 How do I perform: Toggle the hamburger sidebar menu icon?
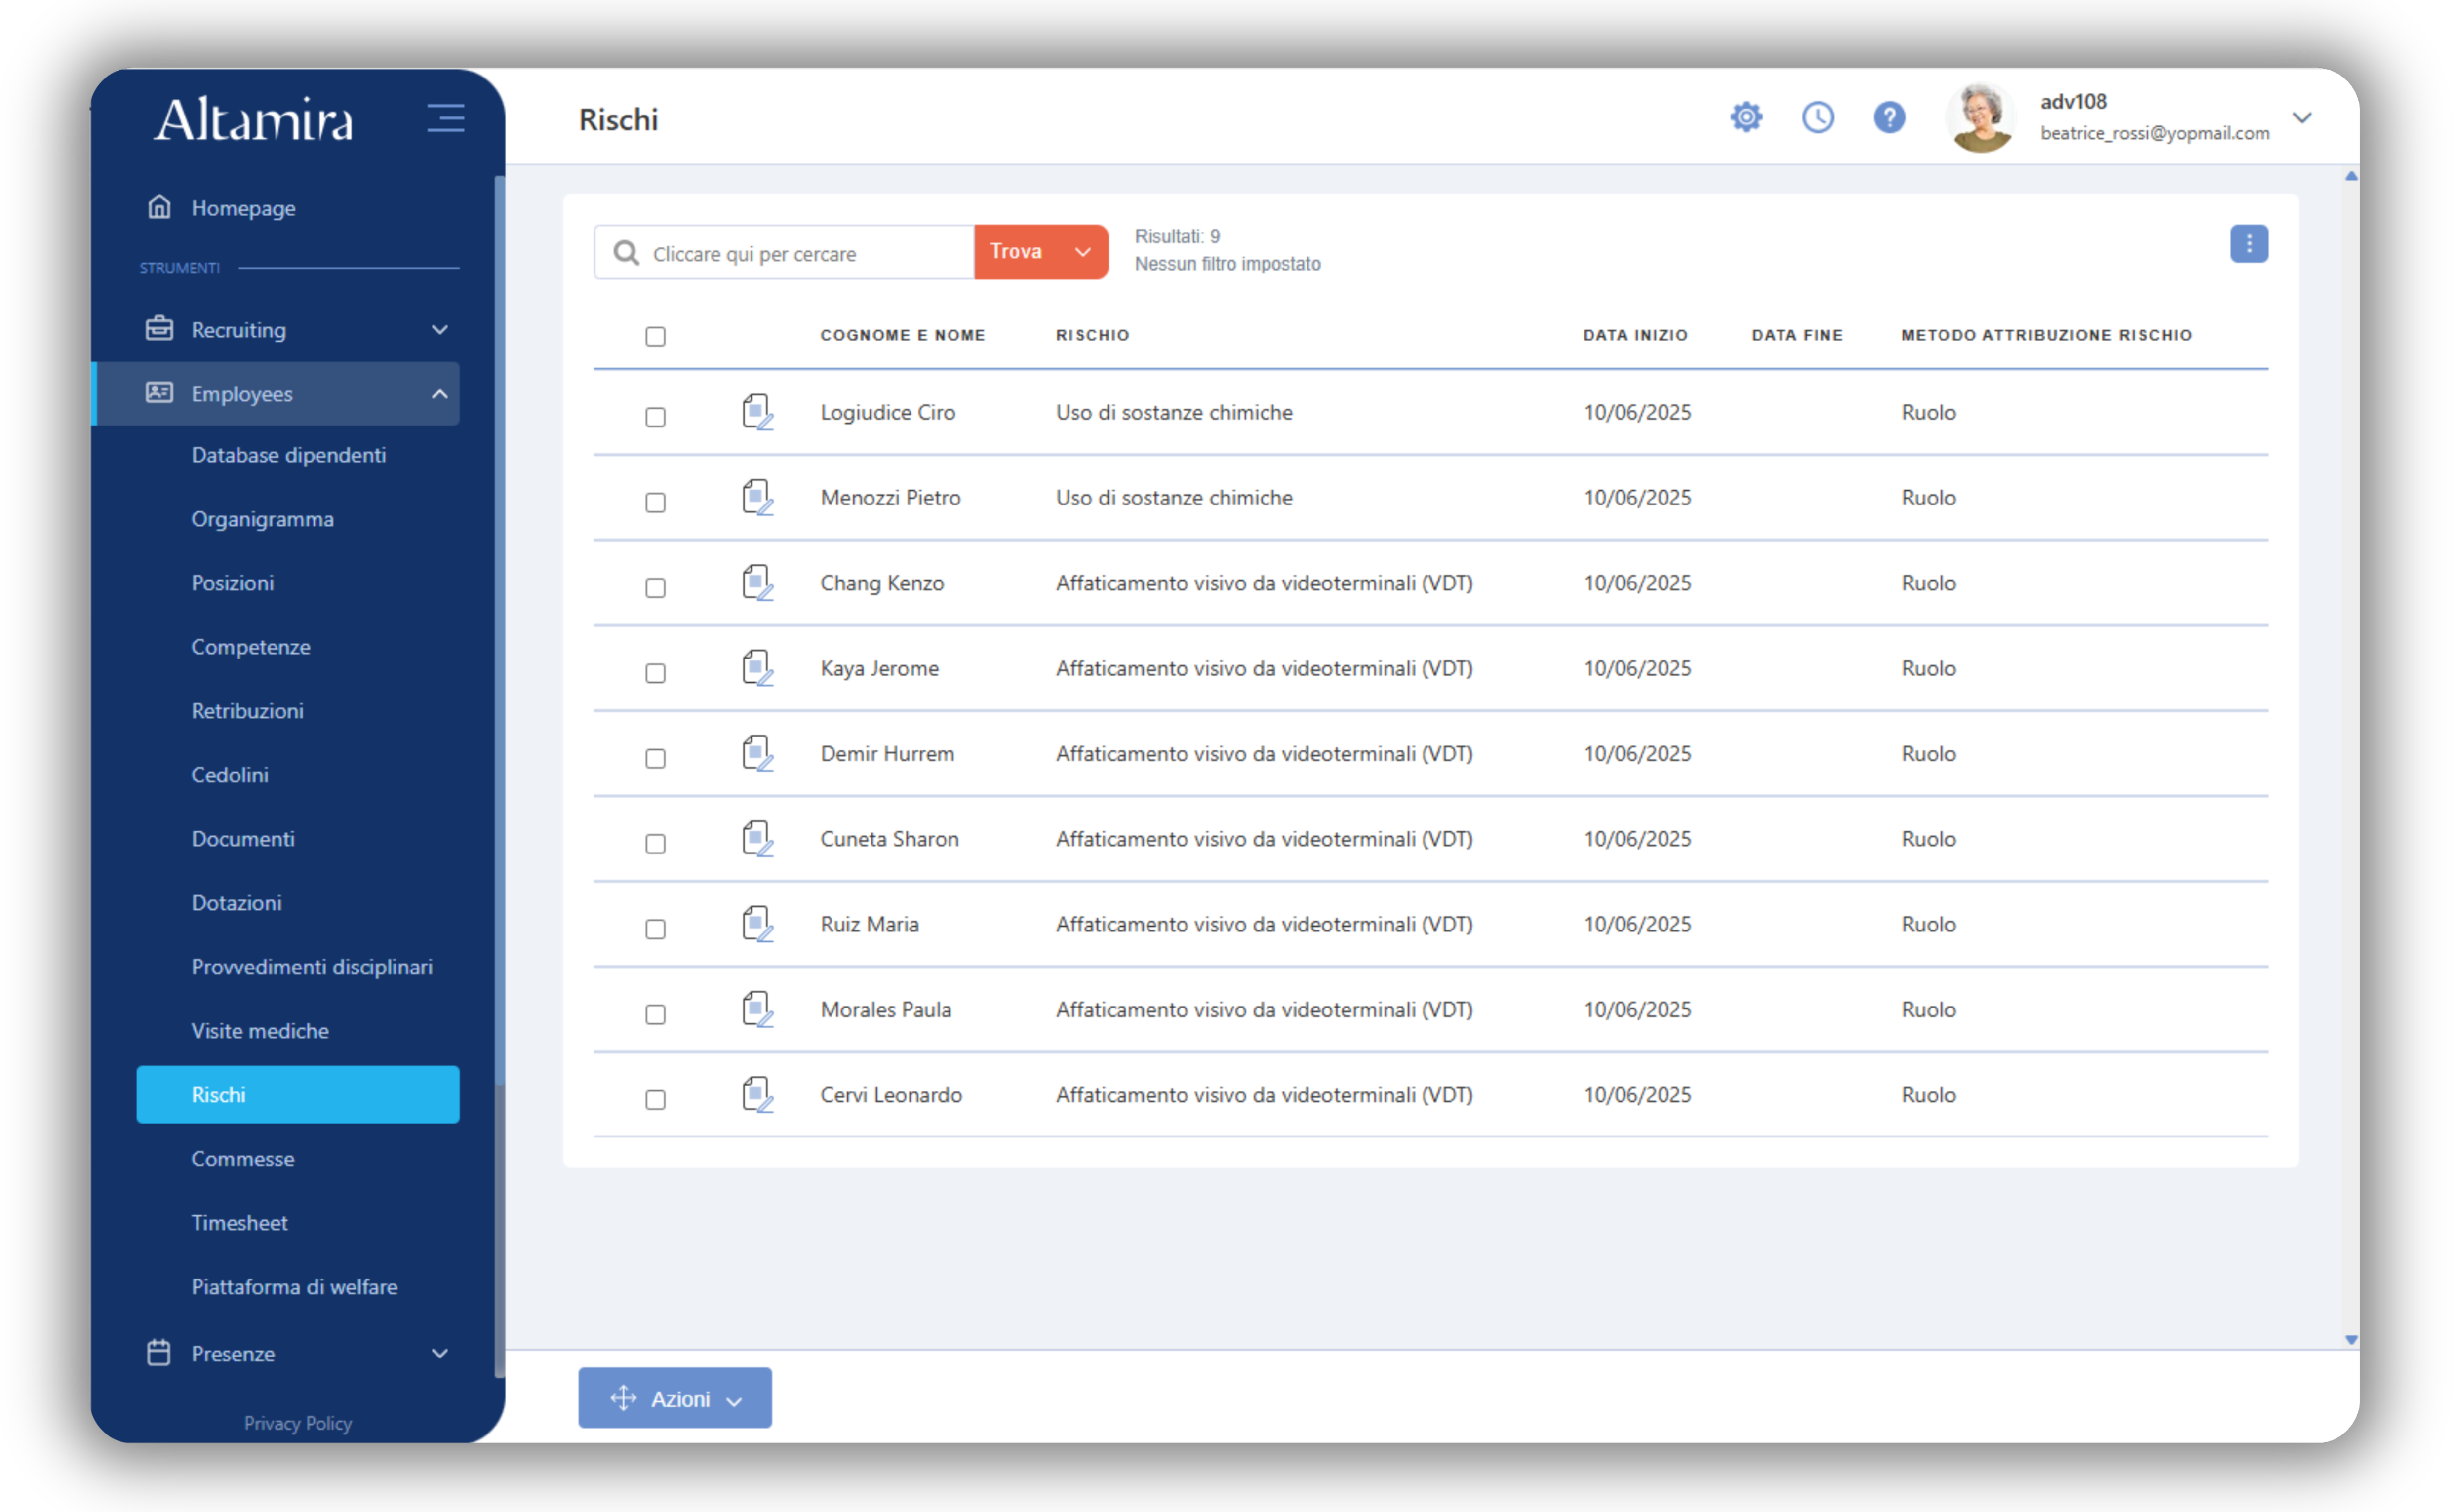[x=446, y=118]
